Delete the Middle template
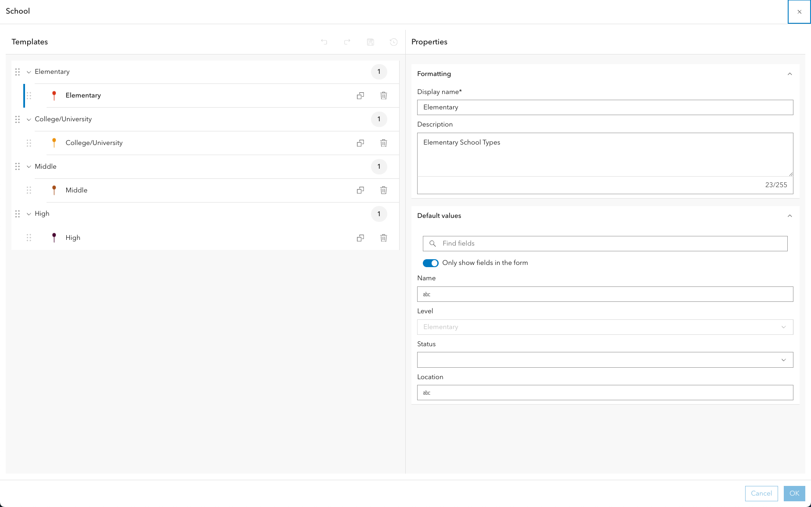Image resolution: width=811 pixels, height=507 pixels. pos(383,190)
